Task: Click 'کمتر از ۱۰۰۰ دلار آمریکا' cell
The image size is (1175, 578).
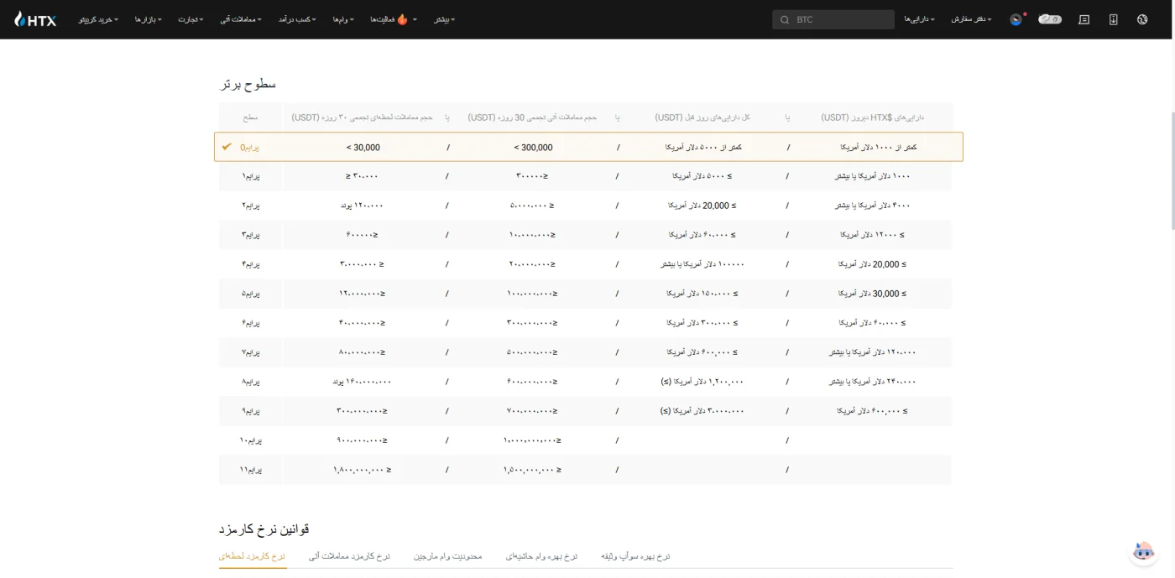Action: tap(878, 147)
